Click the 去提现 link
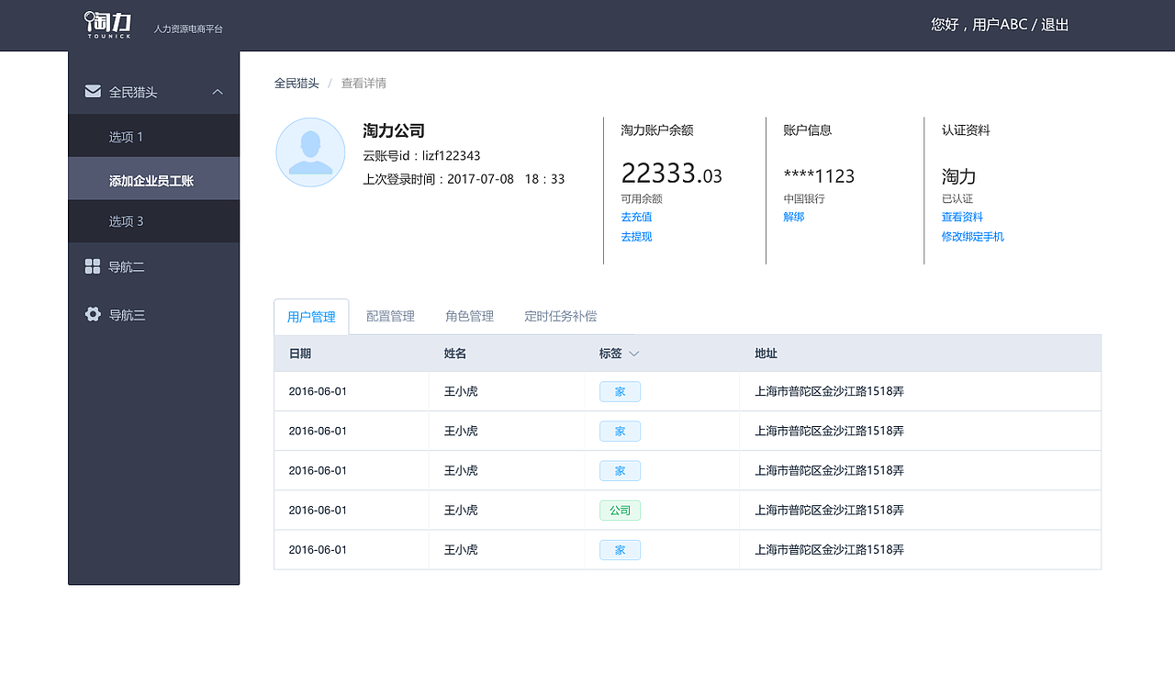 636,236
